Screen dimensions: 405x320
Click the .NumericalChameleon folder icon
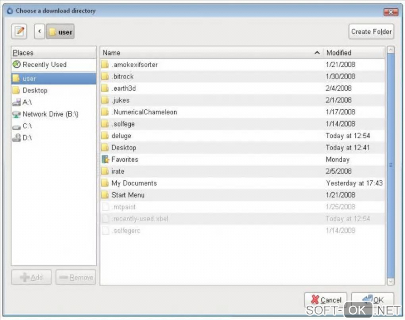click(x=105, y=112)
